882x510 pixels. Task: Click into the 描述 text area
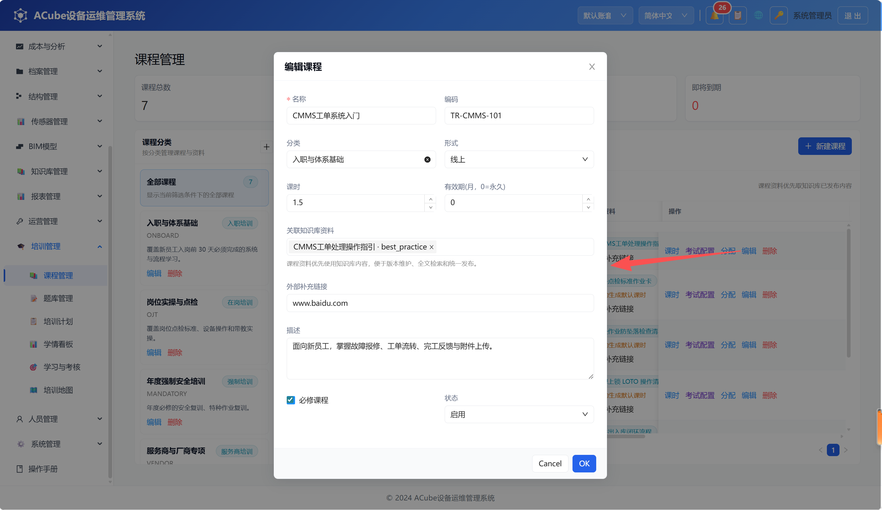(440, 359)
